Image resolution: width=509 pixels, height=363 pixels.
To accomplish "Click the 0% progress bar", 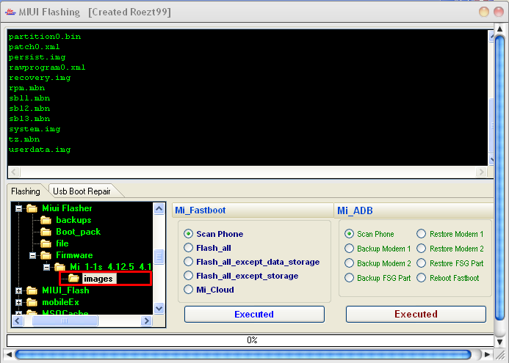I will click(x=250, y=340).
